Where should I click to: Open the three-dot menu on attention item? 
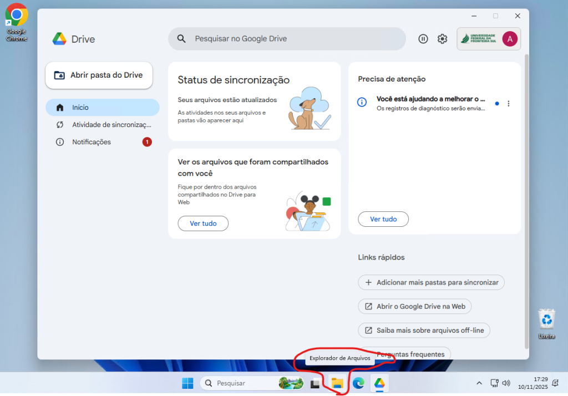point(509,104)
